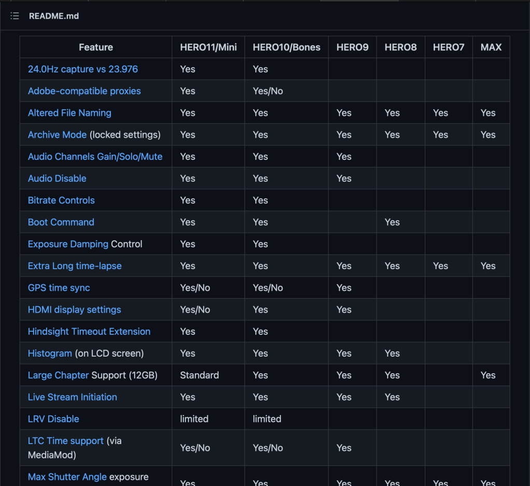Viewport: 530px width, 486px height.
Task: Go to Live Stream Initiation link
Action: [72, 397]
